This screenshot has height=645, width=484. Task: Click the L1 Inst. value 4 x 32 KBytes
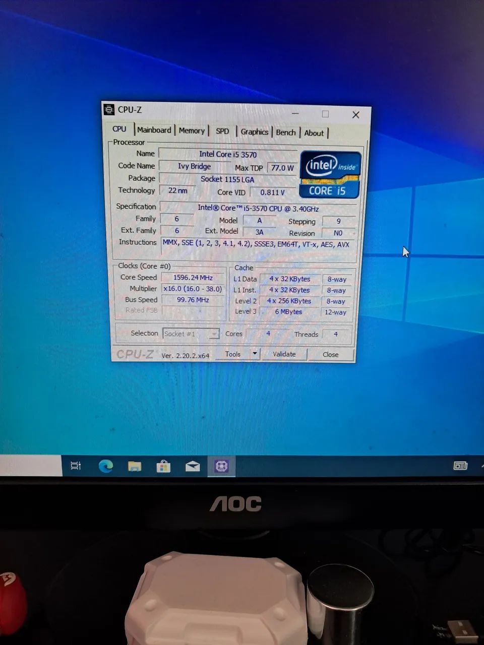[x=289, y=290]
